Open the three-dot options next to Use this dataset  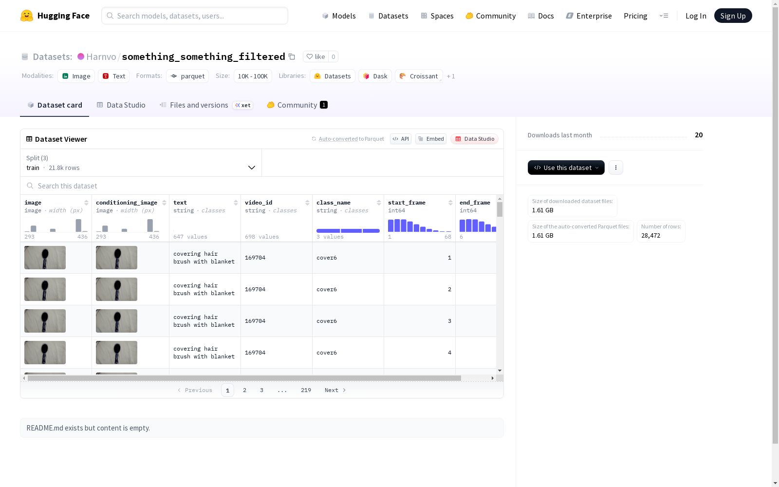(616, 168)
